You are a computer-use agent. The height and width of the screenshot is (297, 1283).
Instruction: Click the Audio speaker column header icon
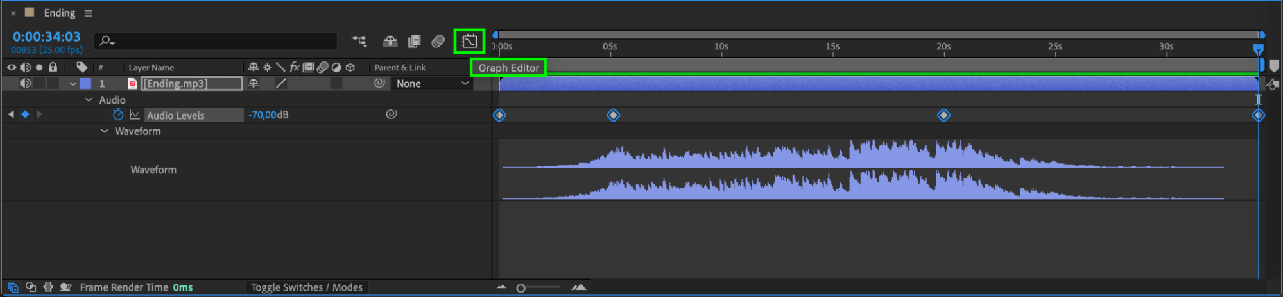pyautogui.click(x=25, y=67)
